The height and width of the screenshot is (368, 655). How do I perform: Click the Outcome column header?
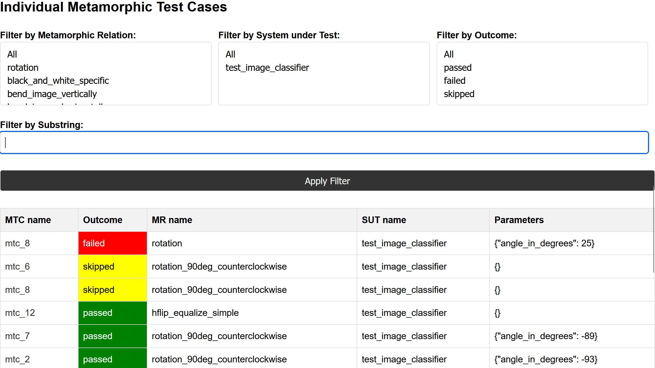click(103, 220)
